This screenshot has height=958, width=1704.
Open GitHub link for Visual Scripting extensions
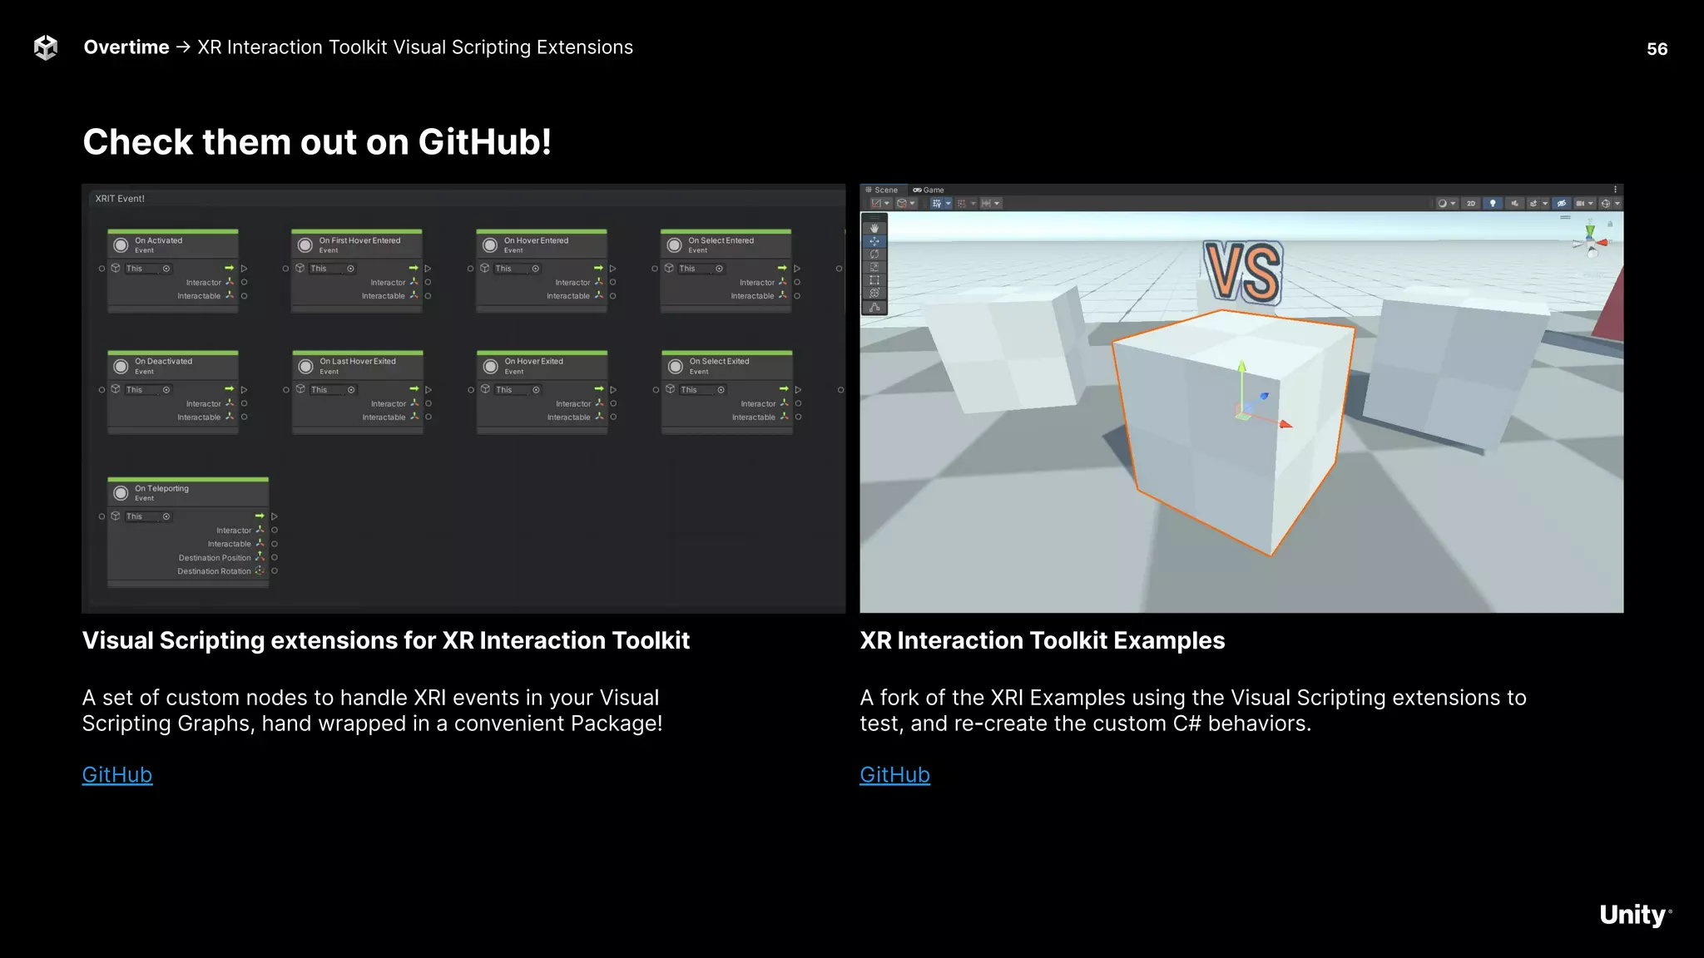[117, 774]
